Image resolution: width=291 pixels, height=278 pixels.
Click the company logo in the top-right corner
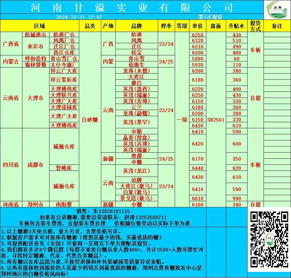point(277,10)
